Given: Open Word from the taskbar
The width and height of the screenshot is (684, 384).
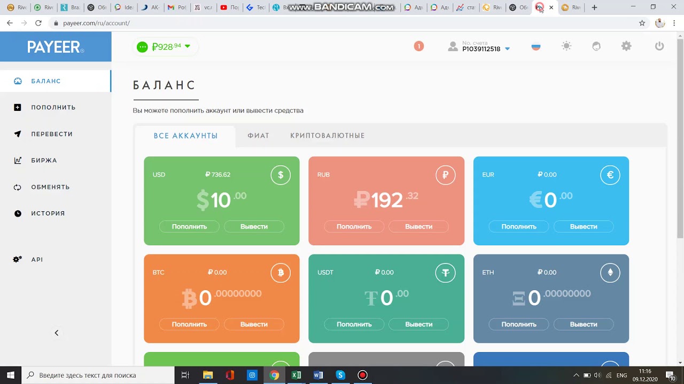Looking at the screenshot, I should (318, 375).
